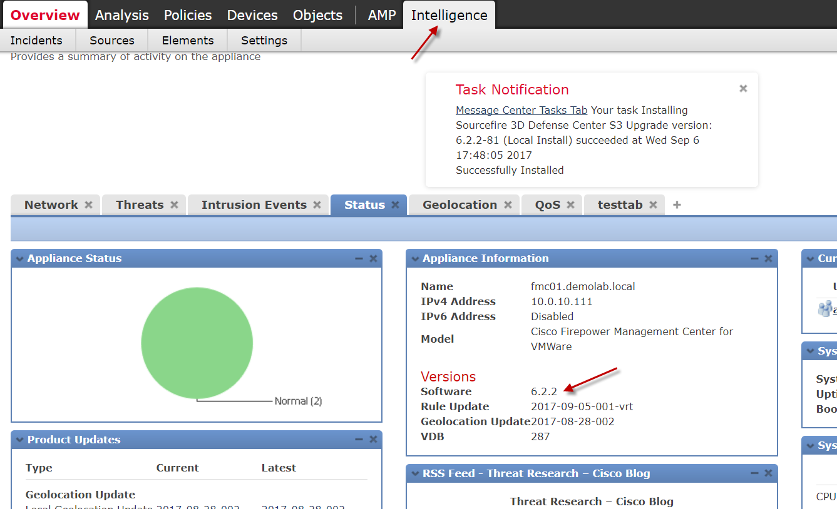
Task: Minimize the RSS Feed widget
Action: tap(754, 474)
